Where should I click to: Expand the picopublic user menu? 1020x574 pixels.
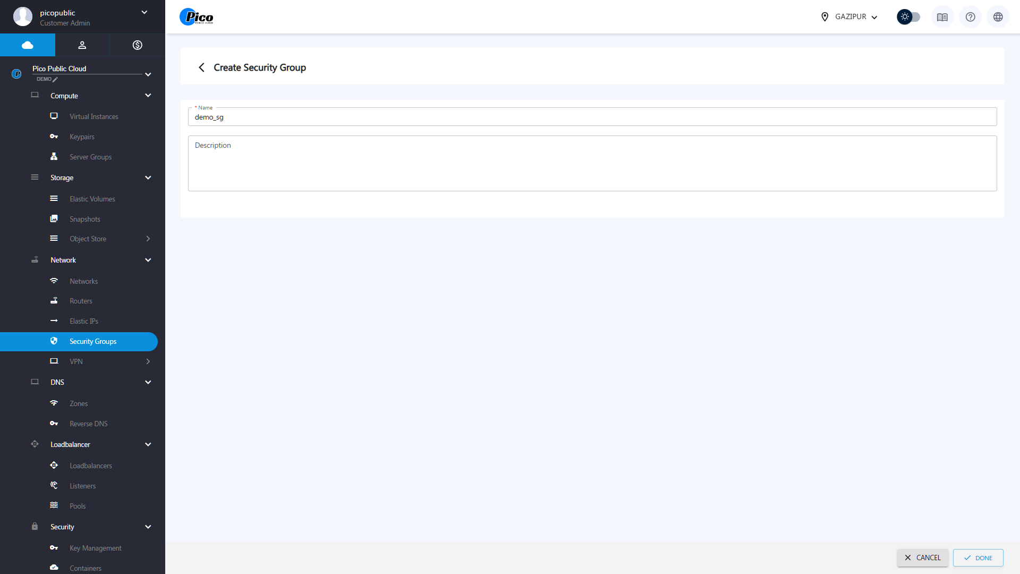point(144,13)
